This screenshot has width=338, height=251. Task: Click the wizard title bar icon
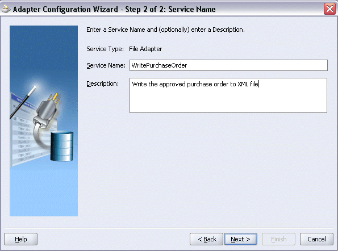(6, 9)
